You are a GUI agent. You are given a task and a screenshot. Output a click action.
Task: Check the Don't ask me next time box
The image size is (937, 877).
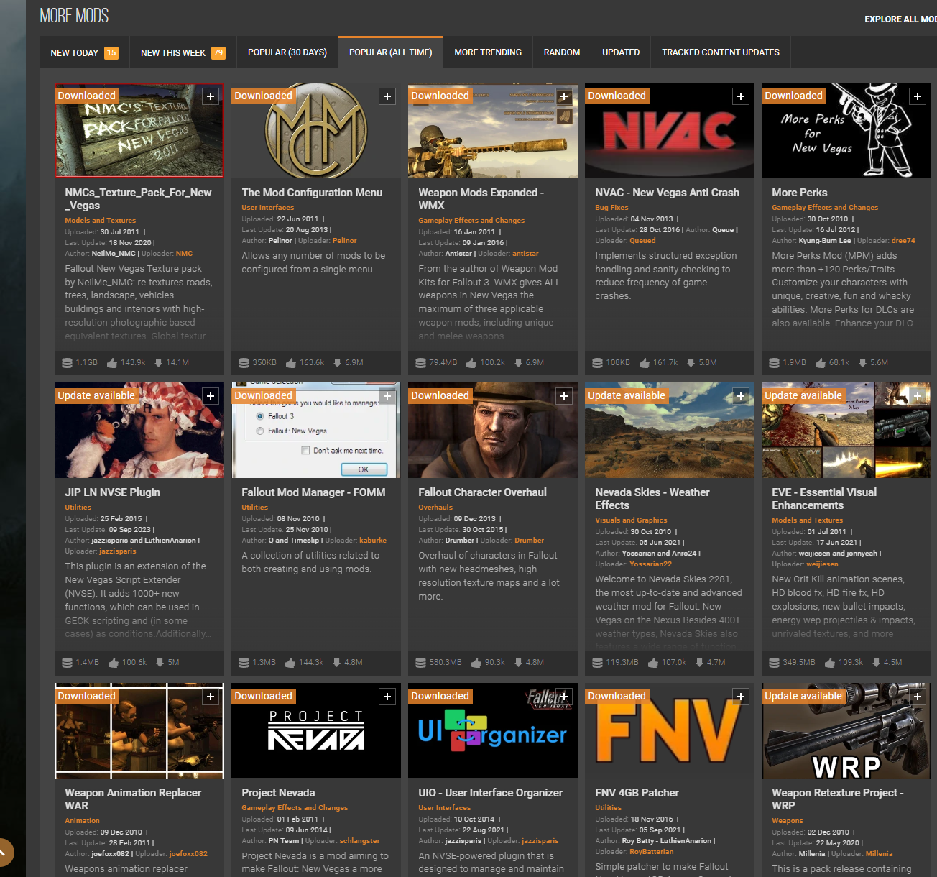pos(305,451)
